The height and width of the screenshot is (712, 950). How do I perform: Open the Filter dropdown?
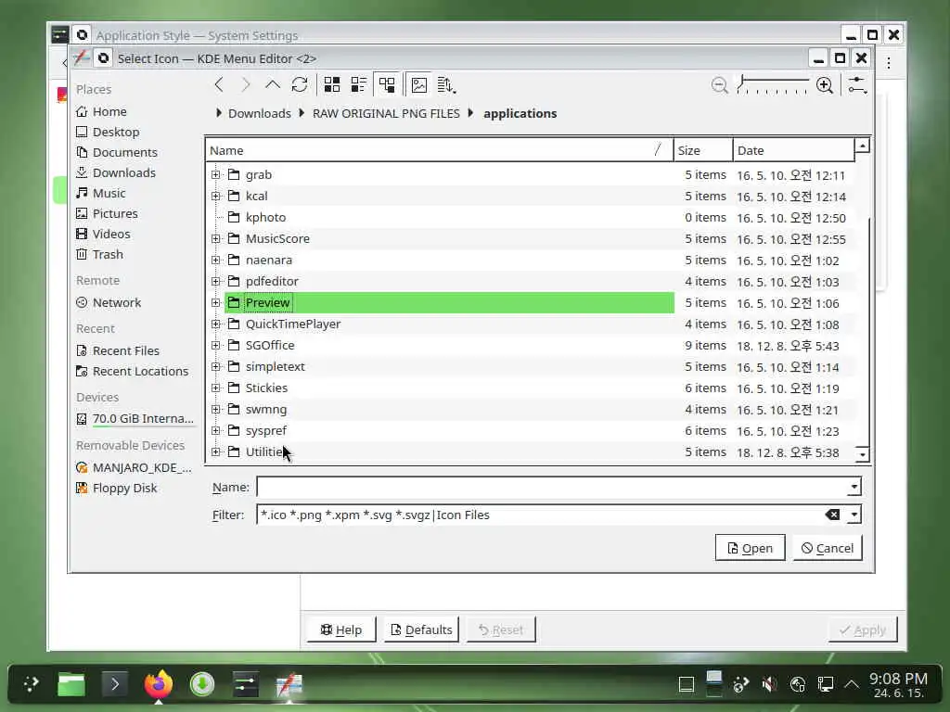click(854, 515)
